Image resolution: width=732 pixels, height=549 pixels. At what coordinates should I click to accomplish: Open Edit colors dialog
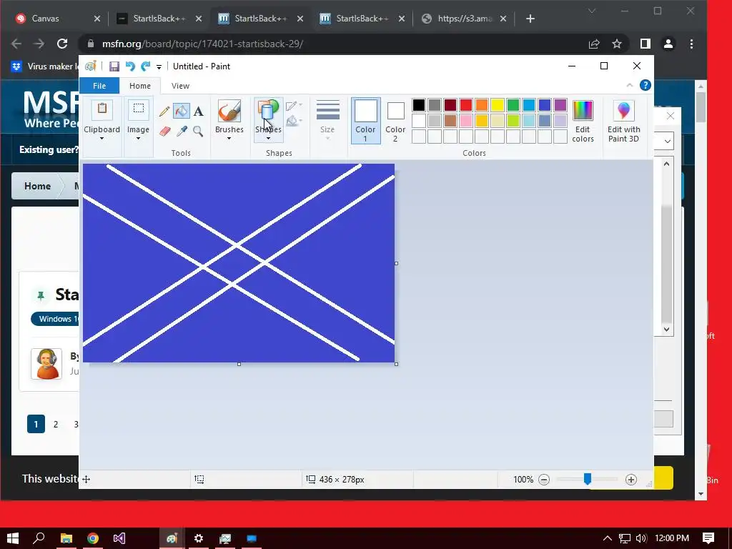(x=583, y=120)
